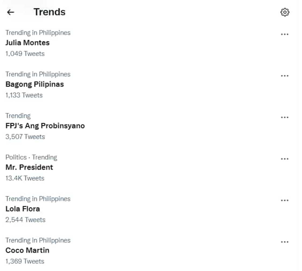Click the 13.4K Tweets count
This screenshot has width=302, height=271.
(25, 178)
